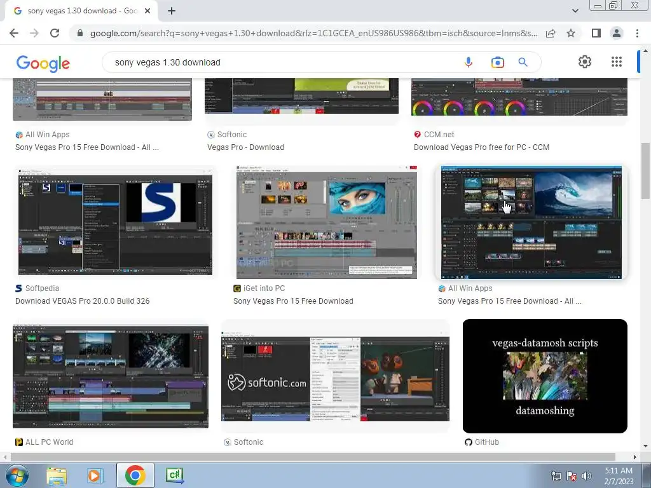
Task: Click the GitHub source label
Action: 486,442
